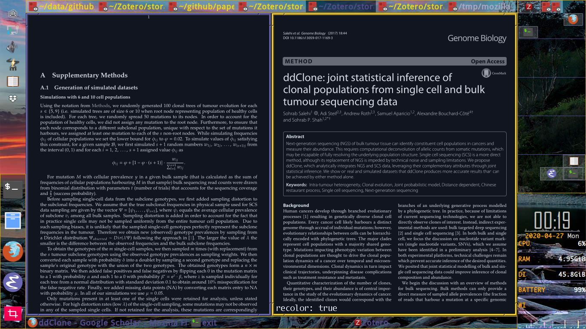586x329 pixels.
Task: Activate the ddClone Google Scholar Firefox taskbar item
Action: [107, 323]
